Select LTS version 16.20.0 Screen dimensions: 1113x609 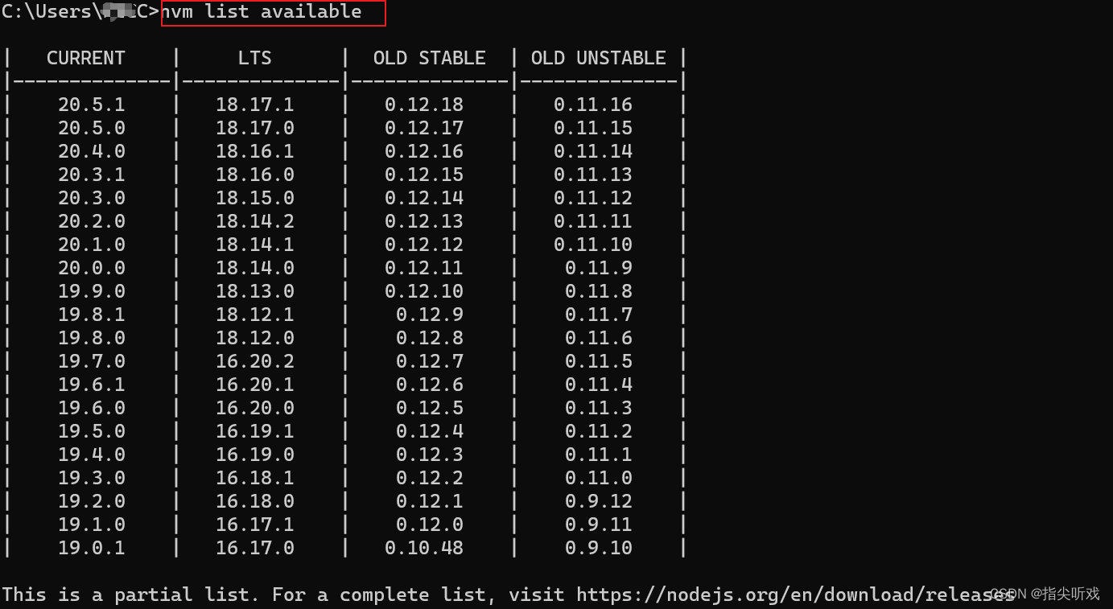255,409
